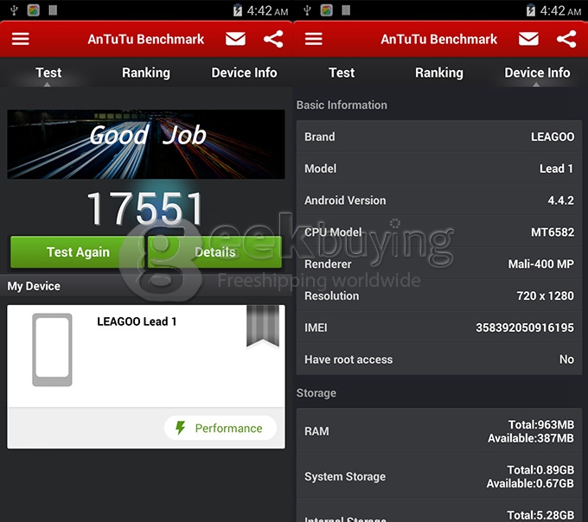Tap the green Test Again button
Viewport: 588px width, 522px height.
point(77,251)
